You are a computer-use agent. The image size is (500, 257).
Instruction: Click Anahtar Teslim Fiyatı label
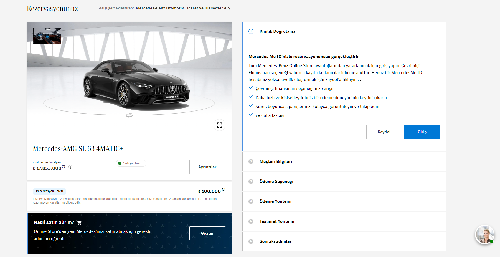coord(47,163)
